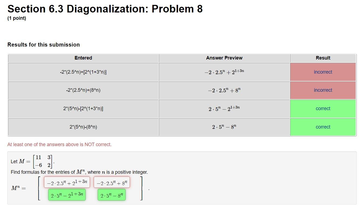Image resolution: width=360 pixels, height=210 pixels.
Task: Select entered answer -2*(2.5^n)+[2^(1+3*n)]
Action: tap(83, 72)
